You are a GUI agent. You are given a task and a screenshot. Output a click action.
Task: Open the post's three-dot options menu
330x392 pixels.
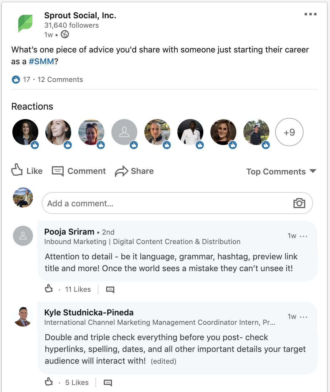tap(310, 14)
